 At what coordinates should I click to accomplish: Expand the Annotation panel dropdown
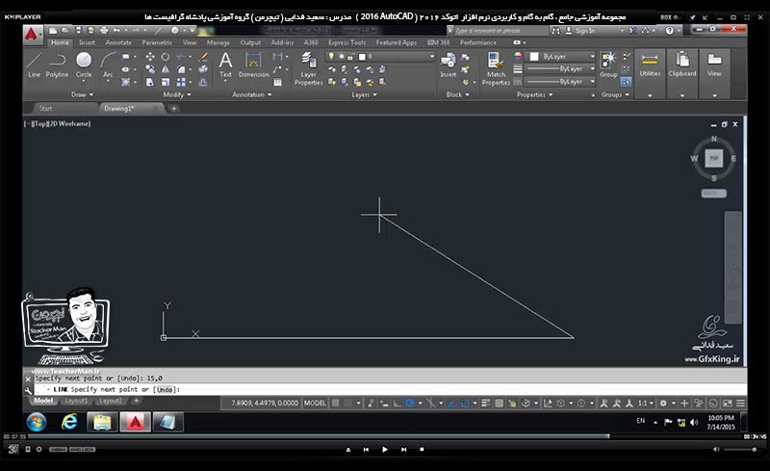tap(252, 94)
